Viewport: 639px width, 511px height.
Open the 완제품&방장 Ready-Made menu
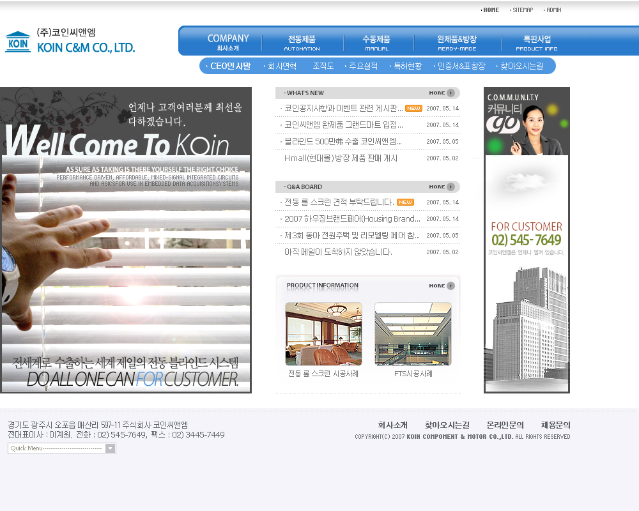pyautogui.click(x=457, y=42)
